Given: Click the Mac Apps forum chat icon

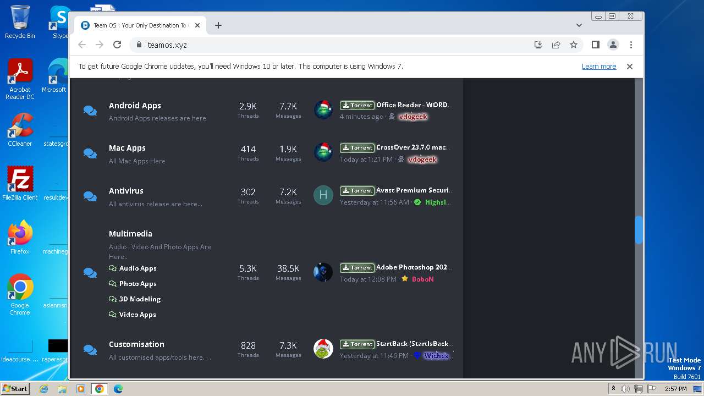Looking at the screenshot, I should [90, 153].
